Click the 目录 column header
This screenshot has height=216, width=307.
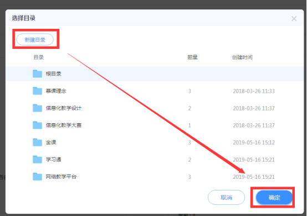(x=39, y=57)
